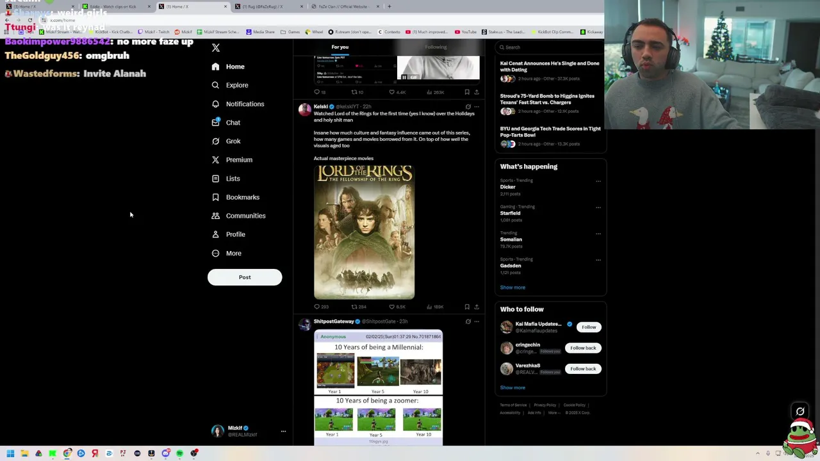Repost Kelski's Lord of the Rings post
820x461 pixels.
pos(359,307)
